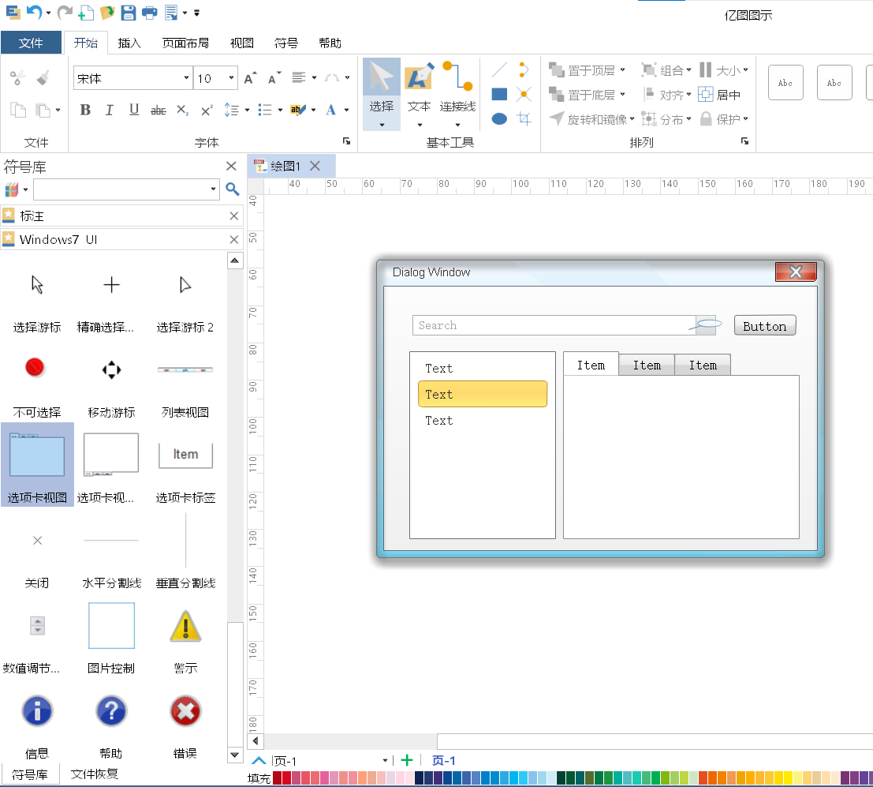The width and height of the screenshot is (873, 787).
Task: Click the Print icon in quick access toolbar
Action: coord(149,12)
